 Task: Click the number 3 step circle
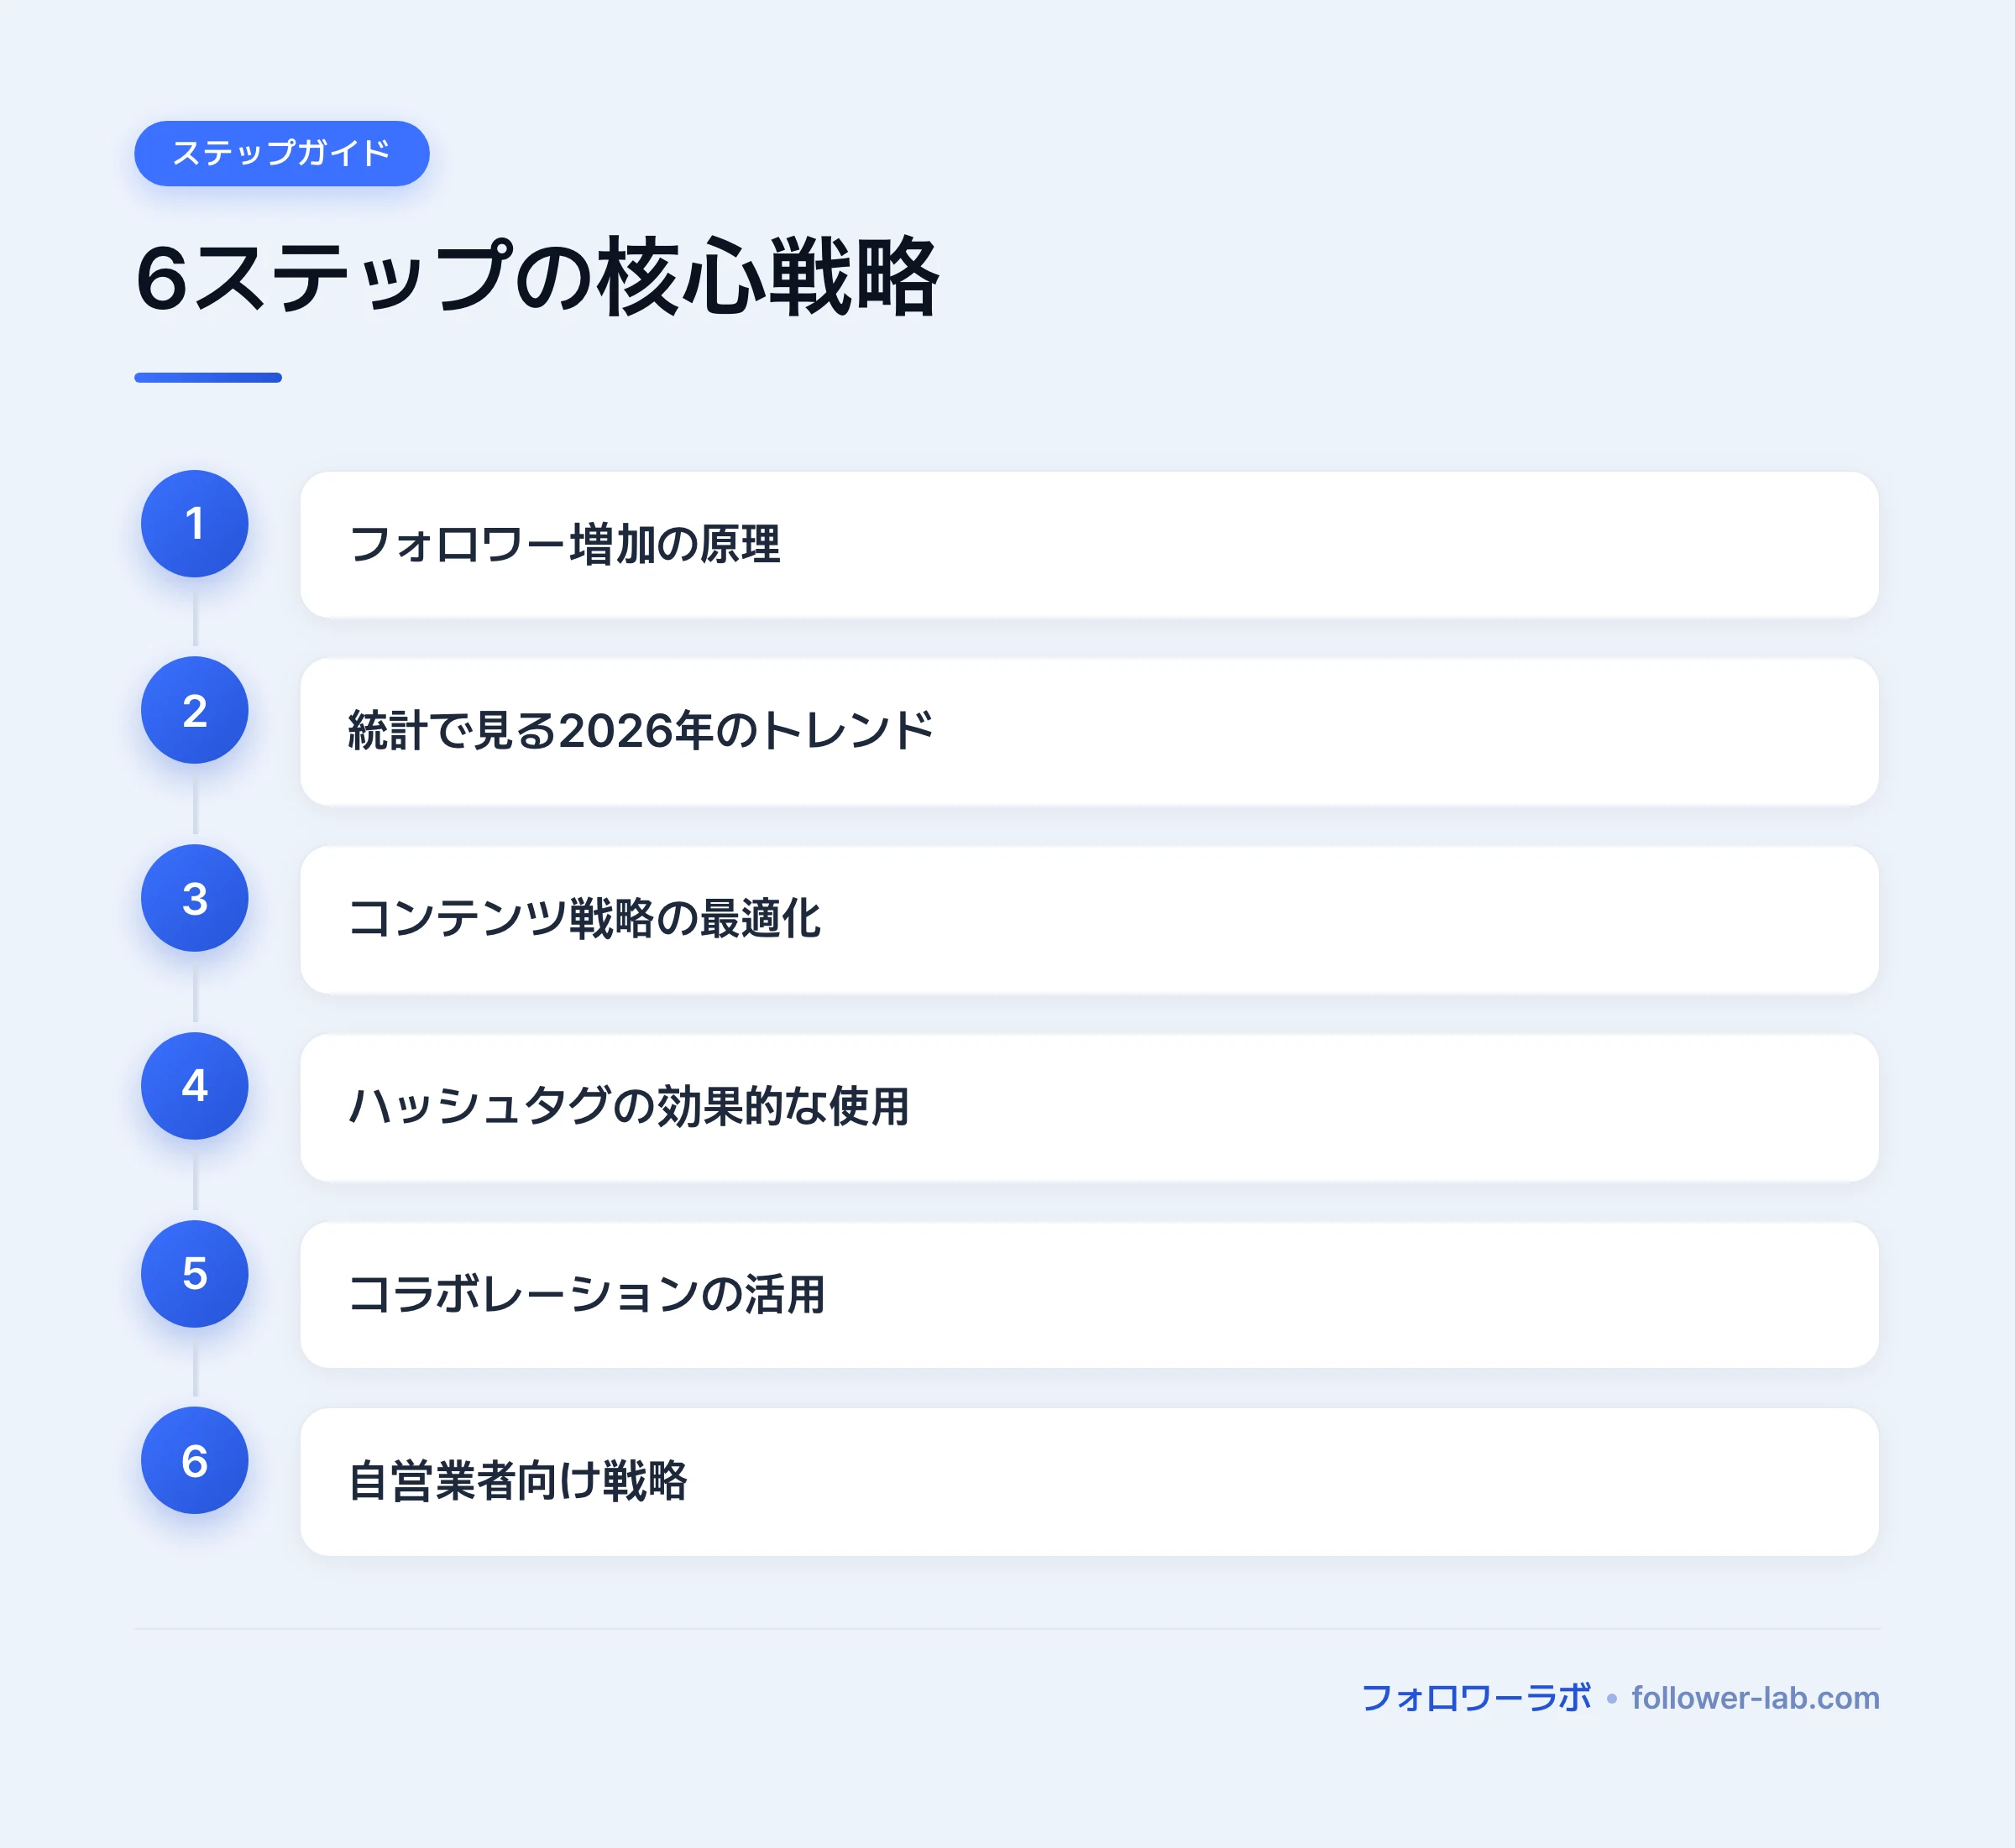[194, 898]
